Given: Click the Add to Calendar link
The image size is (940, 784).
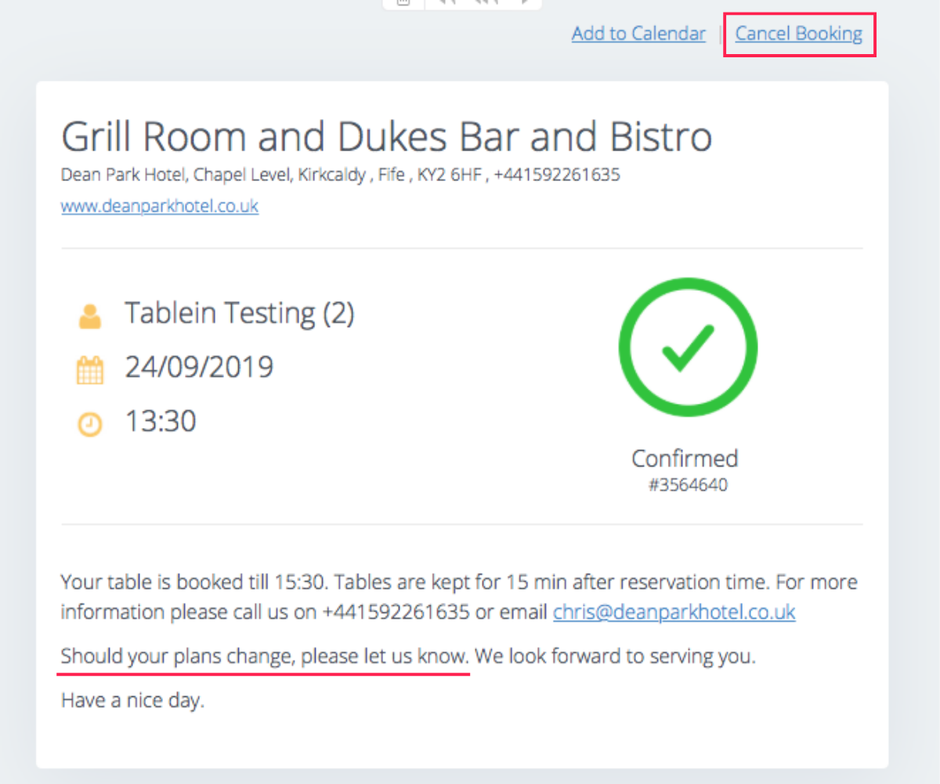Looking at the screenshot, I should pyautogui.click(x=638, y=34).
